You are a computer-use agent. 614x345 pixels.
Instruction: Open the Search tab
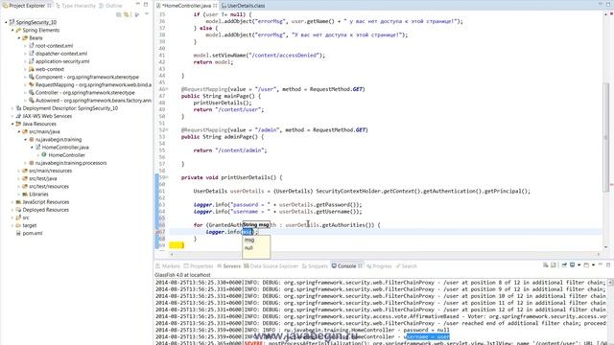[407, 266]
